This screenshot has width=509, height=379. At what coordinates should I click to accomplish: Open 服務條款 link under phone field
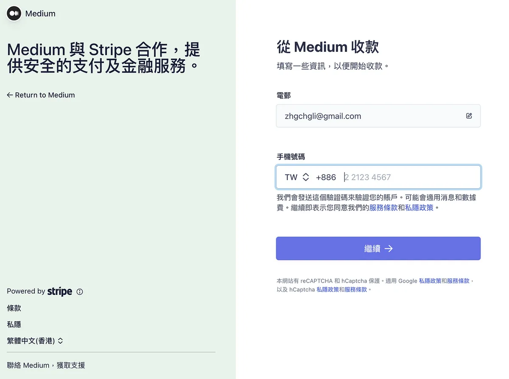tap(383, 208)
